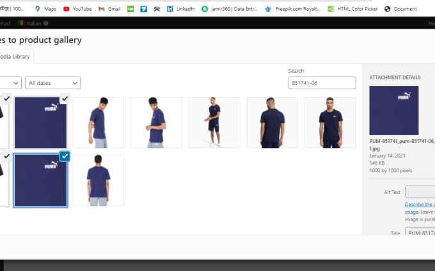Open the Freepik.com Royalty bookmark
The image size is (435, 271).
point(292,9)
